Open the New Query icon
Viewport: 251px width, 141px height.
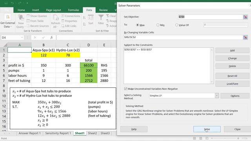21,18
